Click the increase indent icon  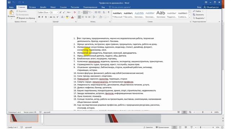point(100,13)
